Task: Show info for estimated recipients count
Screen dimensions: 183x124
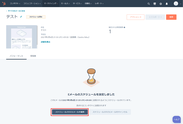Action: [125, 27]
